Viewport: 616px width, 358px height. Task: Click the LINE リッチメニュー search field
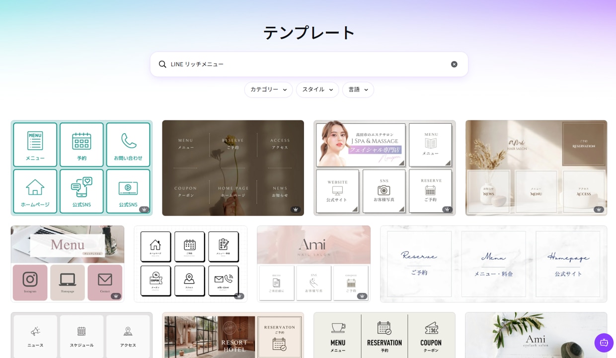tap(309, 64)
